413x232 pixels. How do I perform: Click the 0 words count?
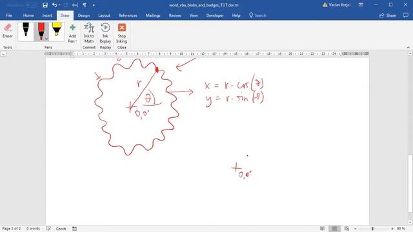33,229
